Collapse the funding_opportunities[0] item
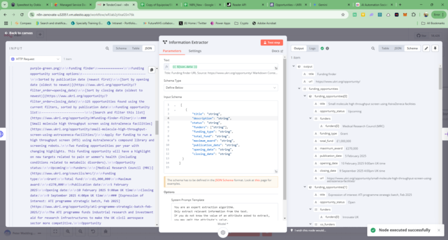The height and width of the screenshot is (240, 448). click(x=305, y=96)
